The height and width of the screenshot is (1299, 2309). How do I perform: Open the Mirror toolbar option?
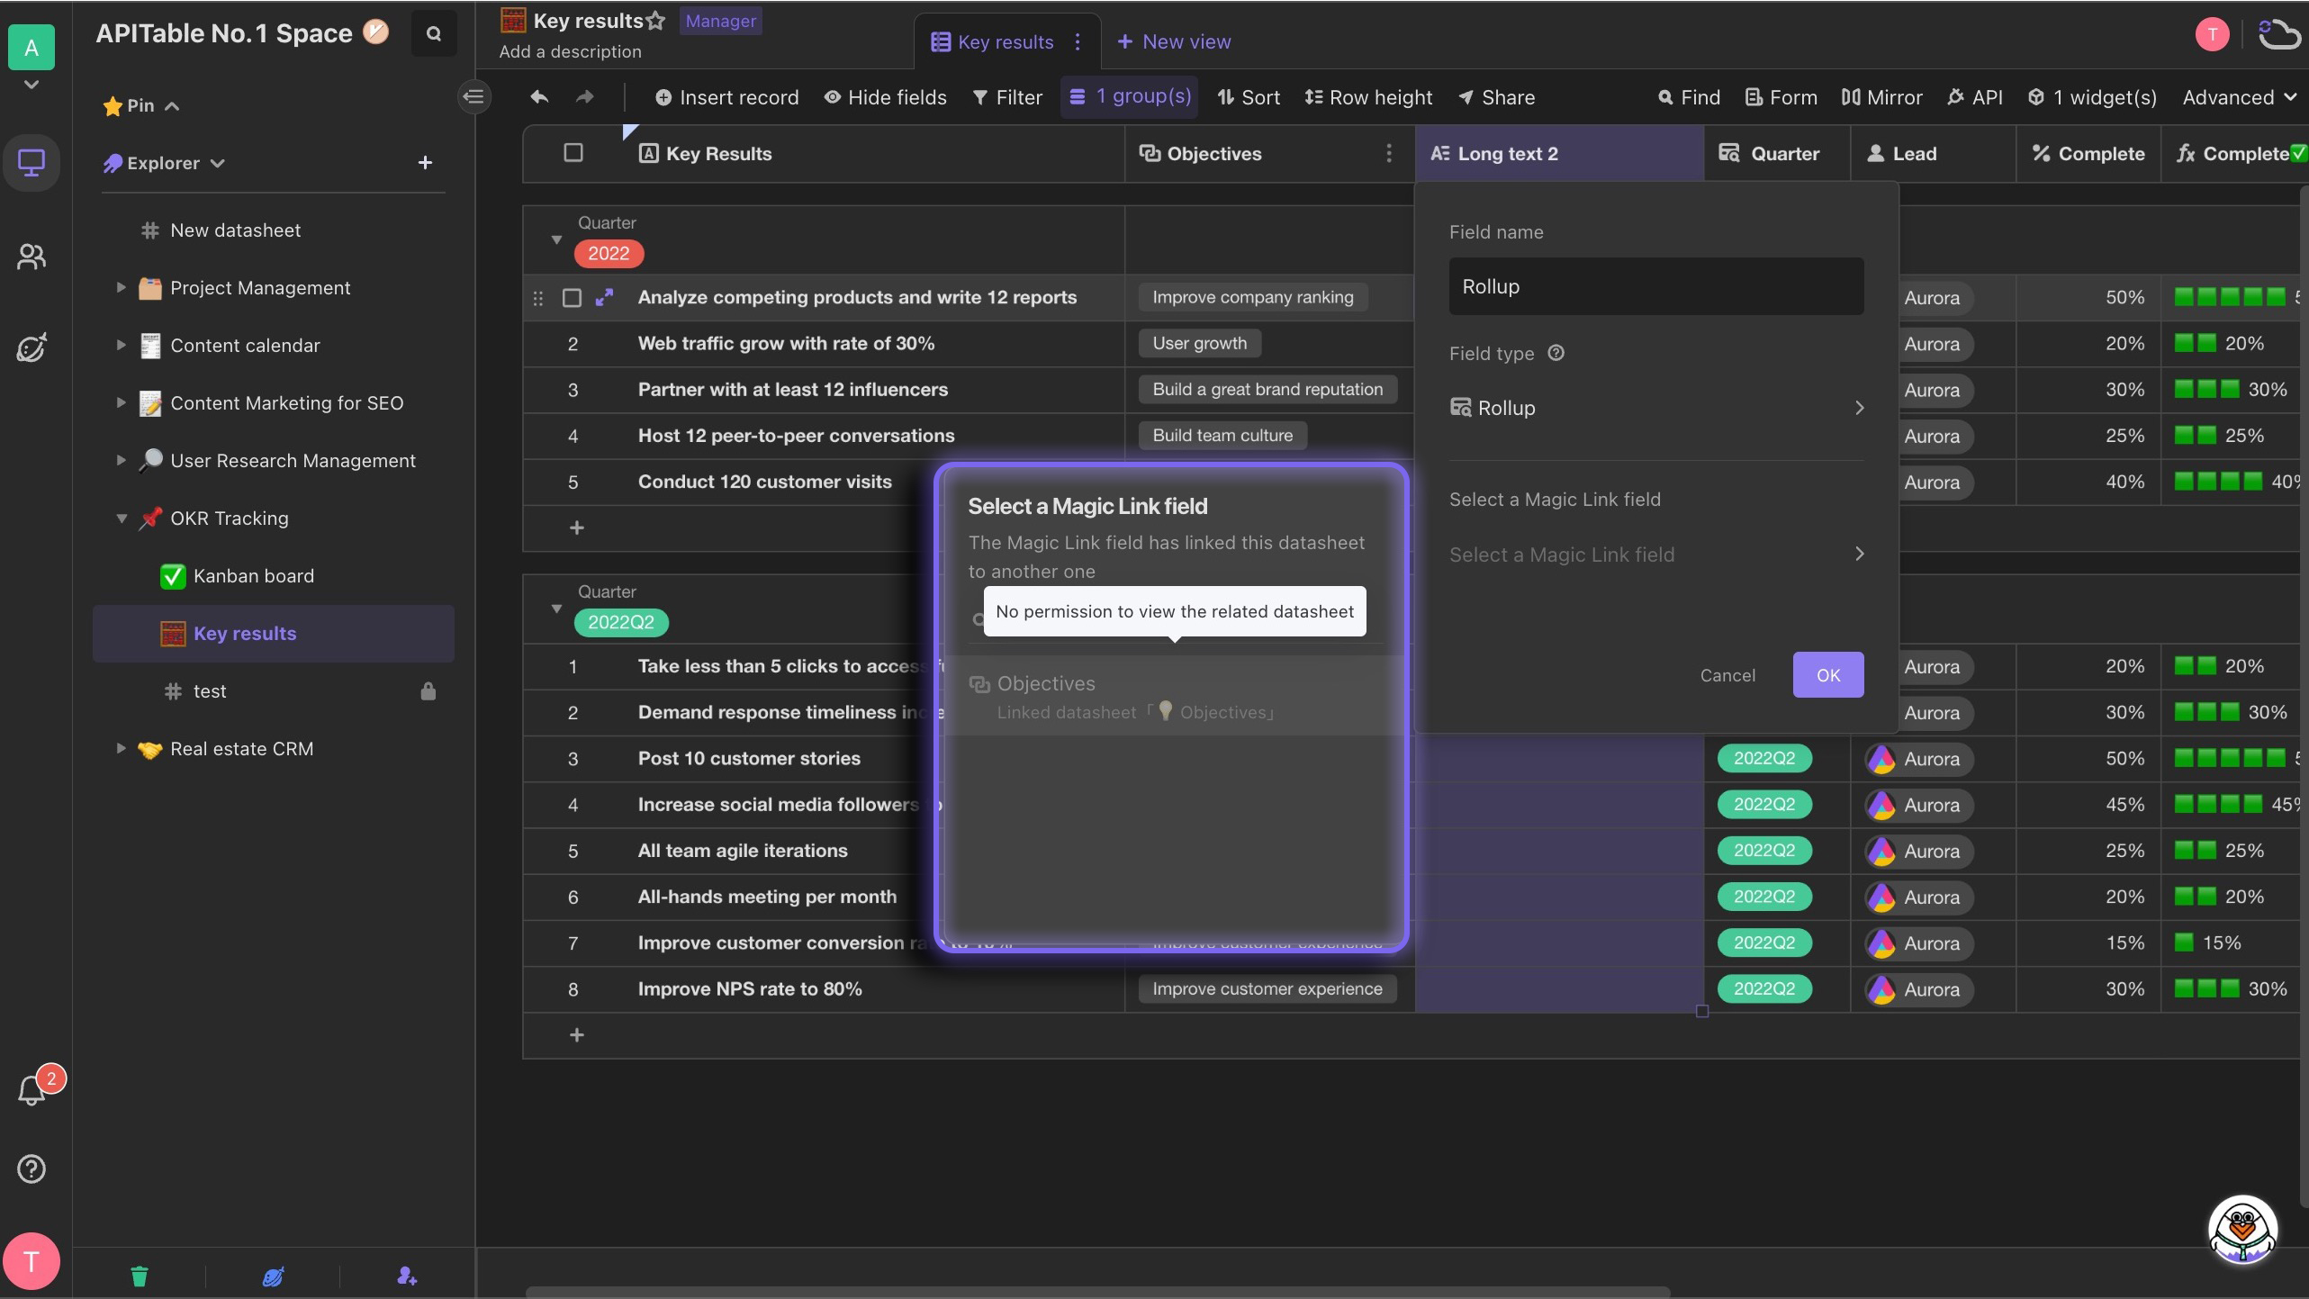tap(1881, 96)
